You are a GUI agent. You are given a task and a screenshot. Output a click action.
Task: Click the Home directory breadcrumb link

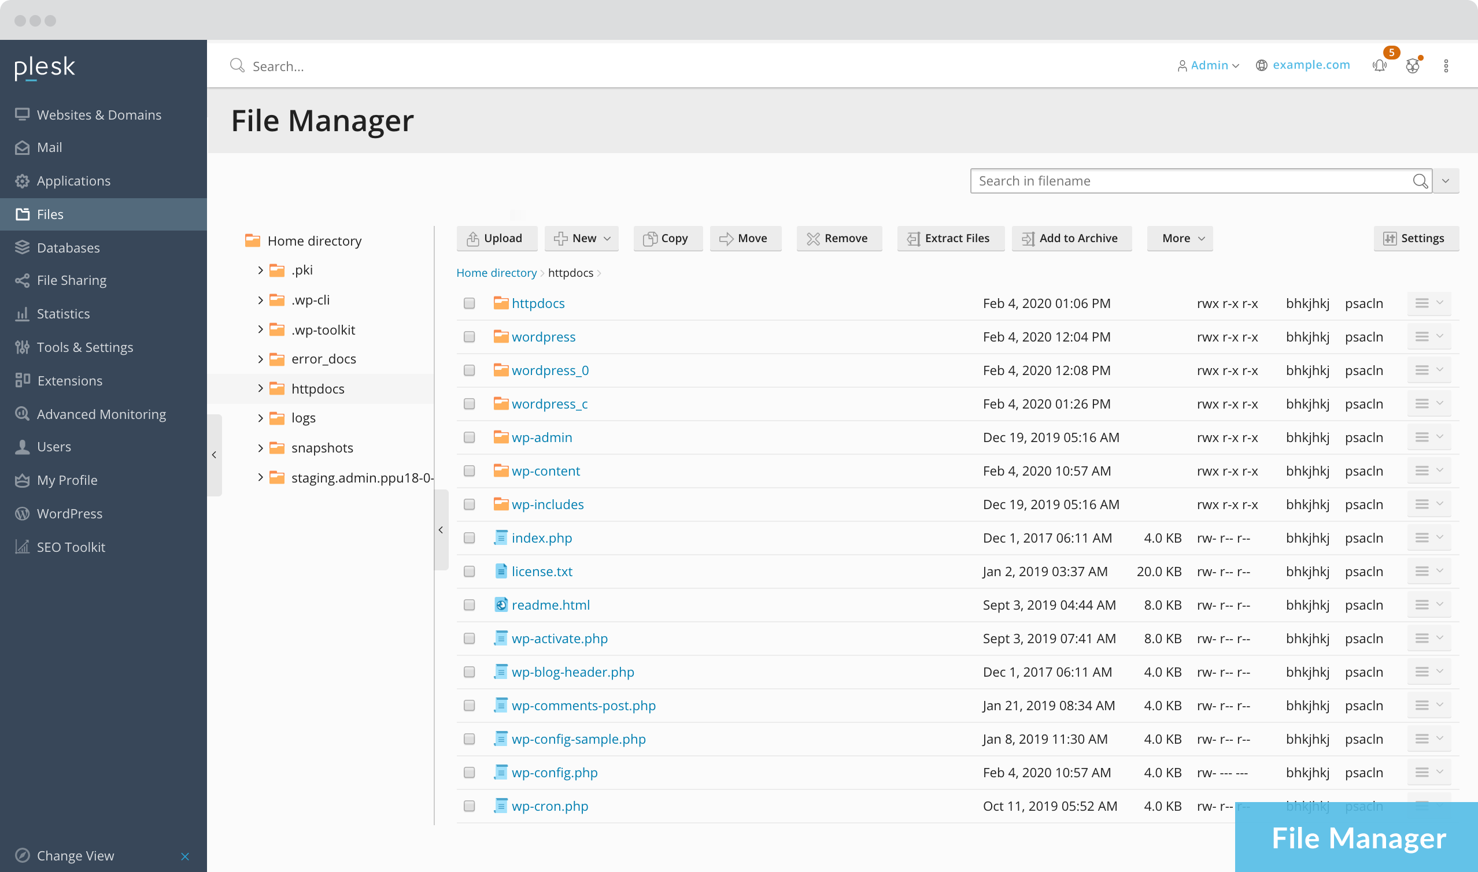(496, 273)
